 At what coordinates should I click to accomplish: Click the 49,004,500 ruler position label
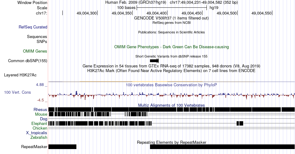[226, 13]
